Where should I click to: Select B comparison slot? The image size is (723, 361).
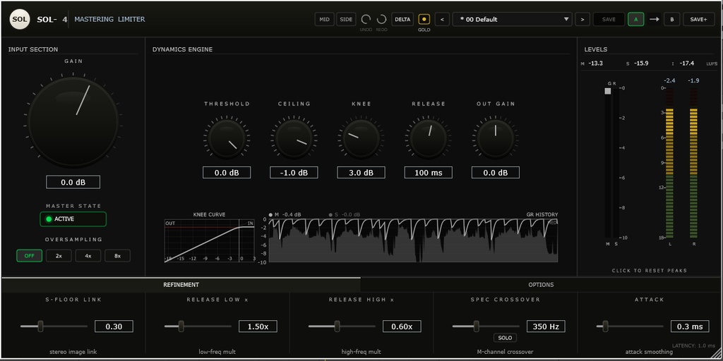click(x=672, y=19)
